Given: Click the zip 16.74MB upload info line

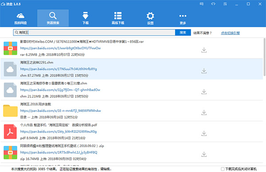Looking at the screenshot, I should [x=53, y=159].
